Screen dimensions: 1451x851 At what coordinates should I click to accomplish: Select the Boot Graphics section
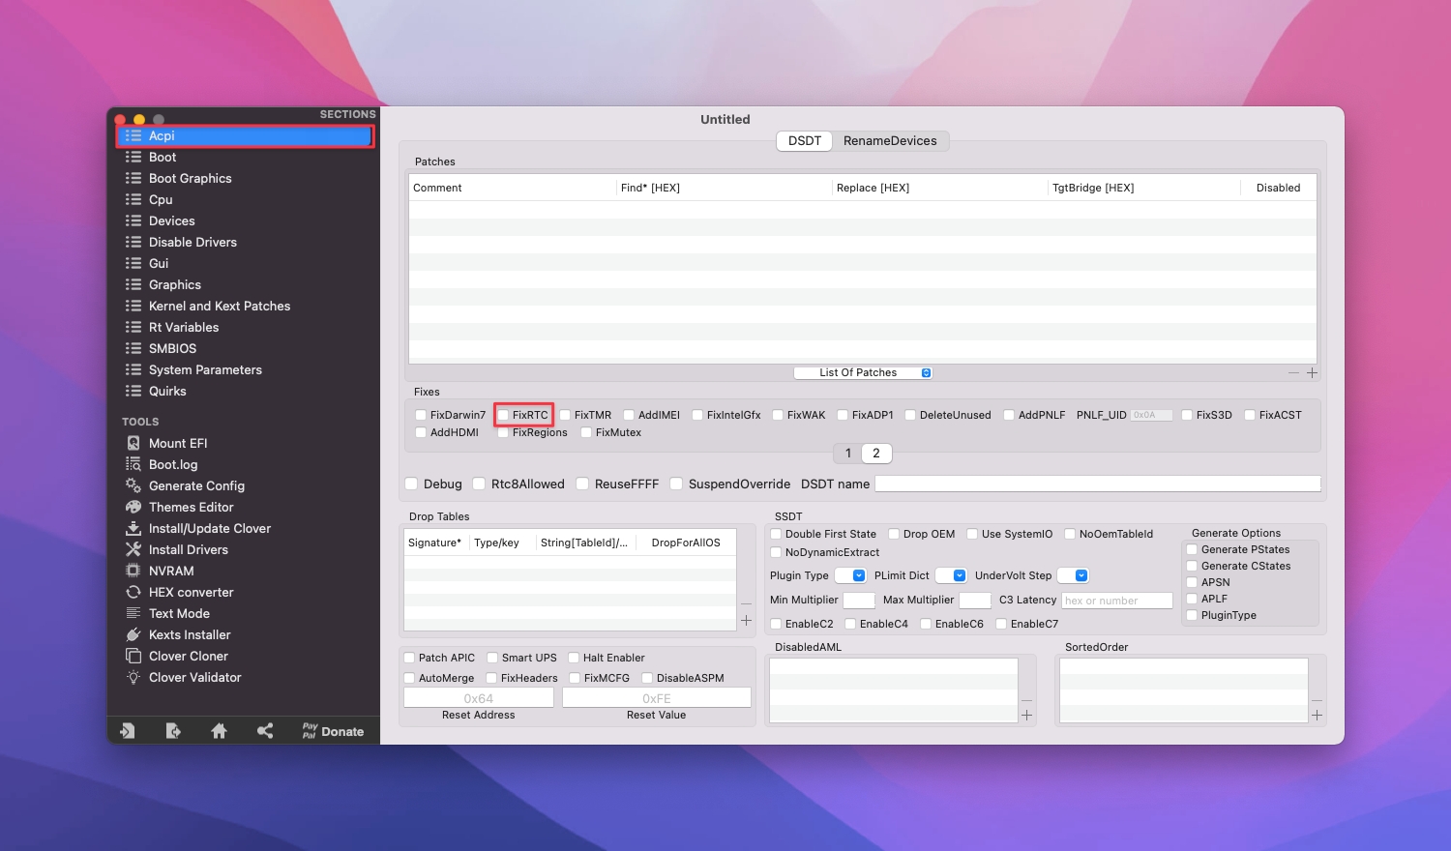point(190,178)
